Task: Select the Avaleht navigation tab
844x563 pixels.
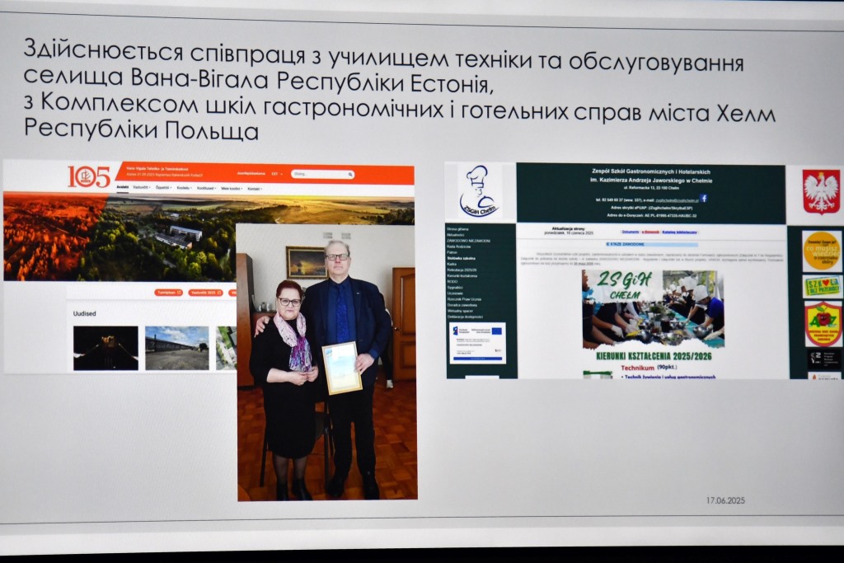Action: point(122,188)
